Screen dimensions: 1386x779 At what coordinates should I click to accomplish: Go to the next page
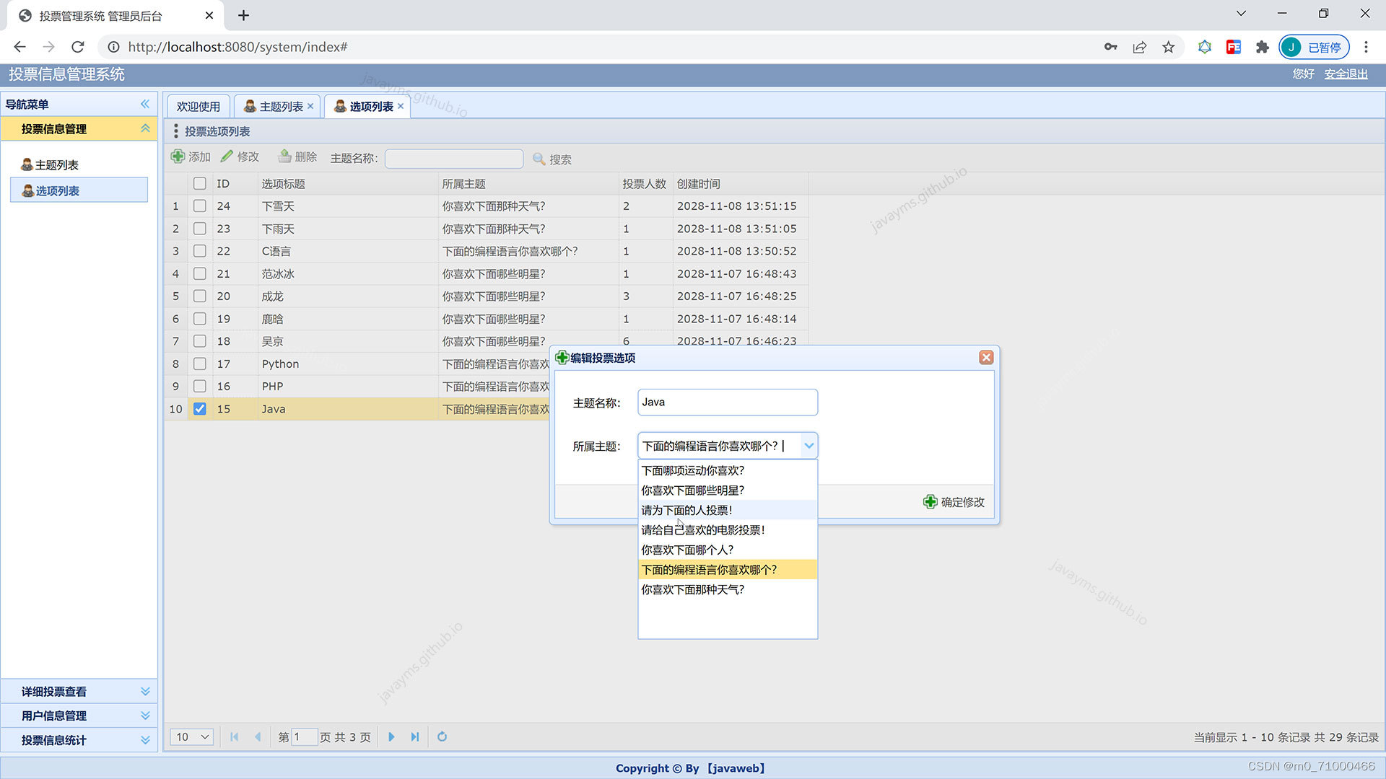tap(391, 736)
